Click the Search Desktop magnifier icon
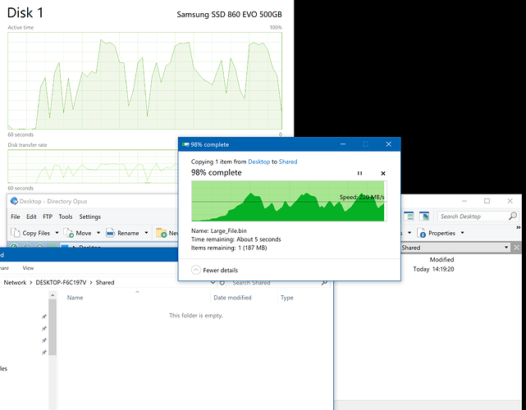 click(513, 216)
